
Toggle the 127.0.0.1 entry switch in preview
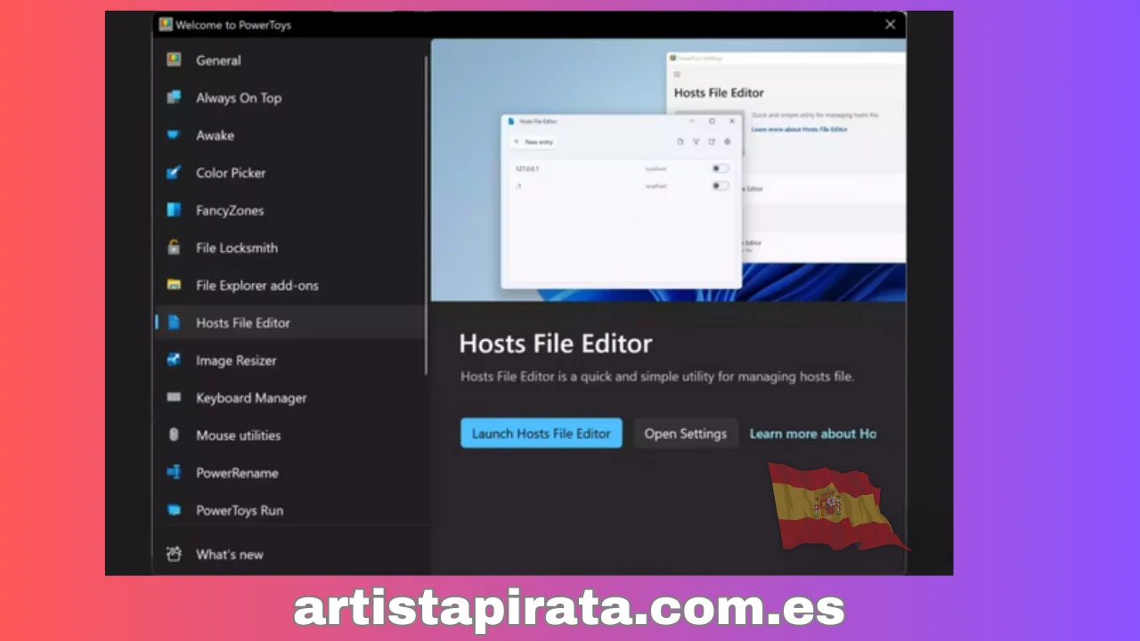pyautogui.click(x=721, y=168)
